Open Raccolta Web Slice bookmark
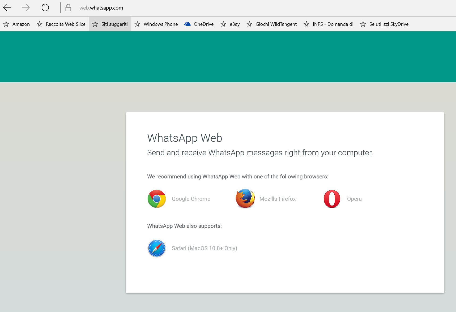The width and height of the screenshot is (456, 312). pos(61,24)
